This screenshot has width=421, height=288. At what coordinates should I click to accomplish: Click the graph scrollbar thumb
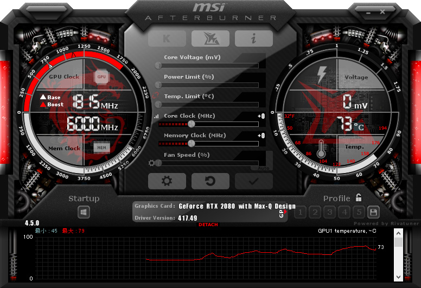pyautogui.click(x=398, y=242)
